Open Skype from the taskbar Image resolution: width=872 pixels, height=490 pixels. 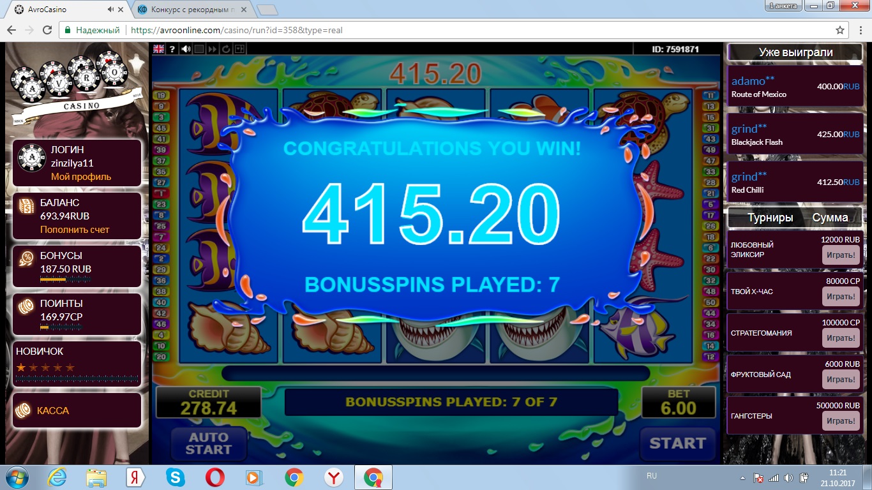175,477
